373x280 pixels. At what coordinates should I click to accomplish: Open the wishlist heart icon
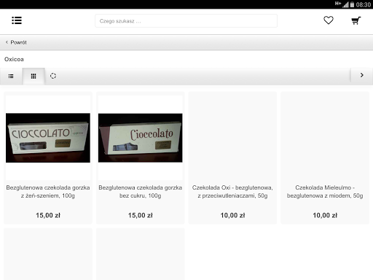coord(329,20)
